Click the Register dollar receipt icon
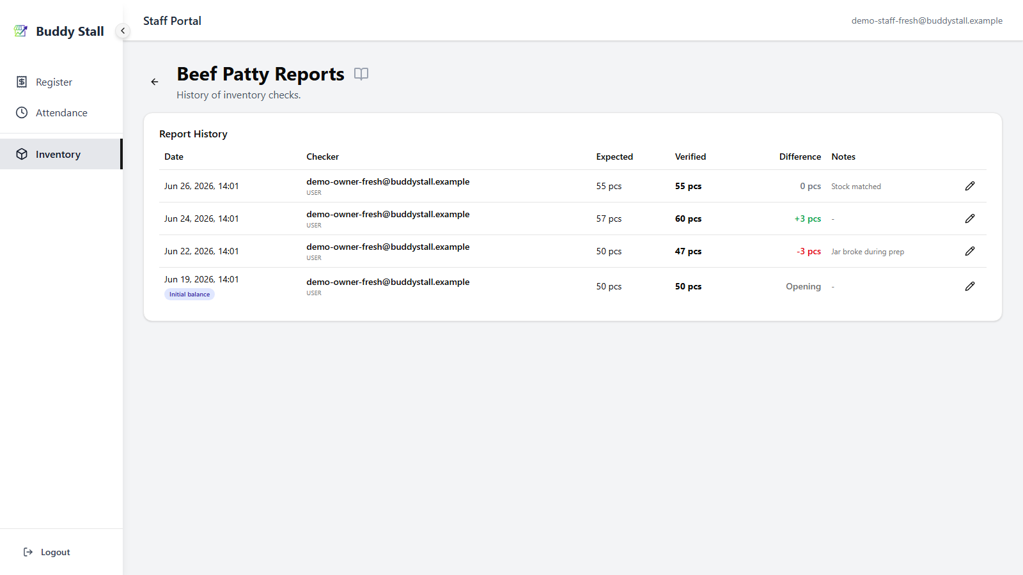The image size is (1023, 575). click(22, 82)
